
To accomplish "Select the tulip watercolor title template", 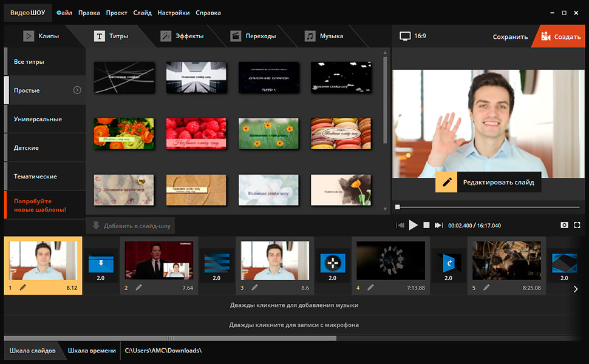I will click(x=341, y=190).
